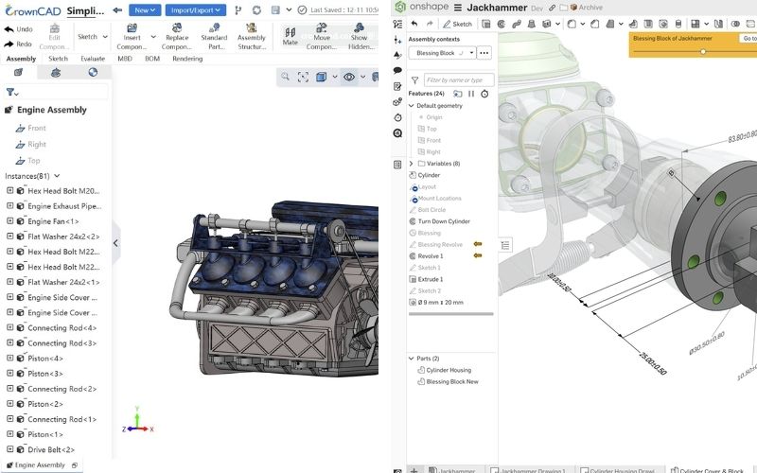Select the Extrude tool in Onshape toolbar
Viewport: 757px width, 473px height.
pyautogui.click(x=486, y=23)
